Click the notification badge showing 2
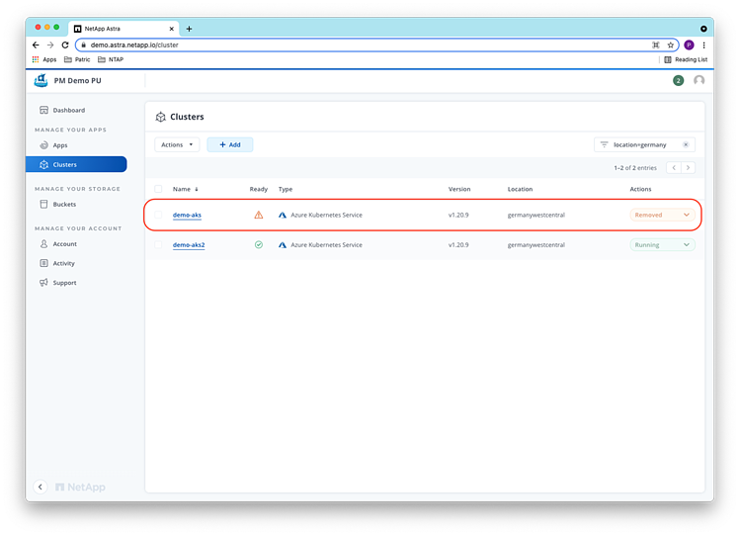 pyautogui.click(x=678, y=80)
